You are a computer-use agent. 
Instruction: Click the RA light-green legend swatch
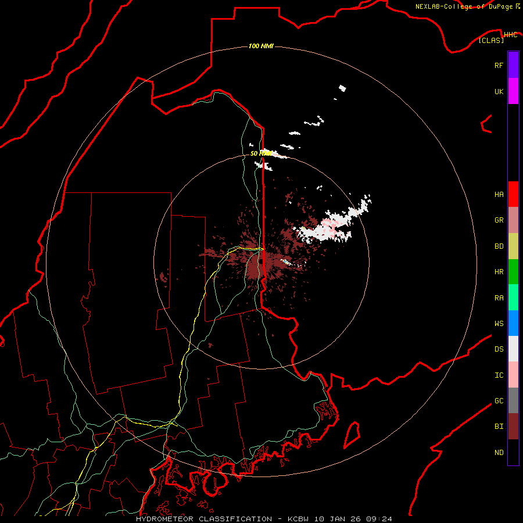513,298
